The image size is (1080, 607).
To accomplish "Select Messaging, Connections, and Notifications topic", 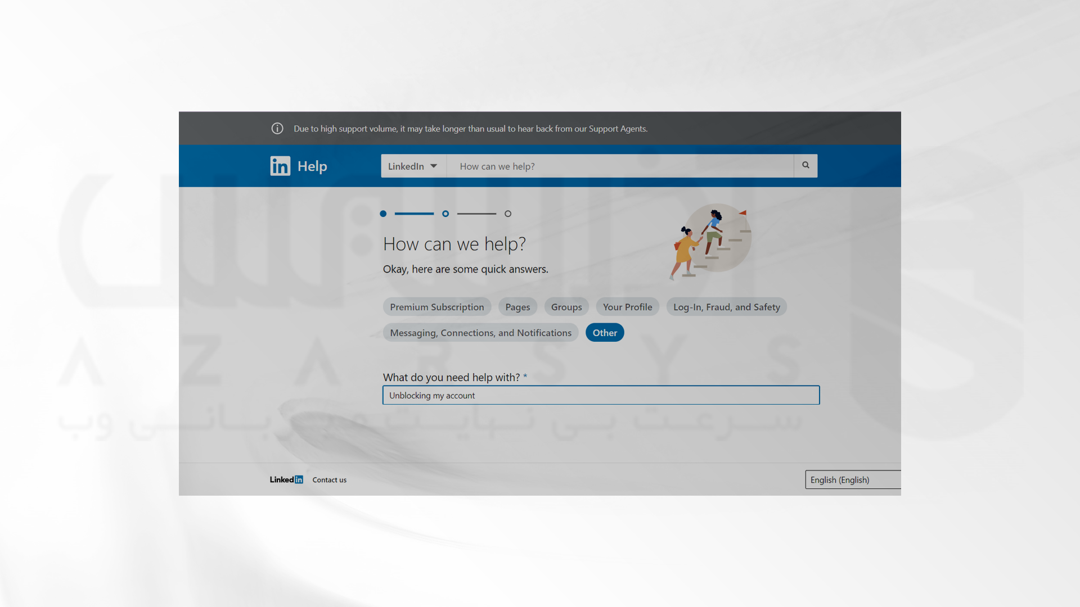I will tap(481, 333).
